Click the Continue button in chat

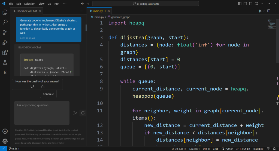pos(48,94)
